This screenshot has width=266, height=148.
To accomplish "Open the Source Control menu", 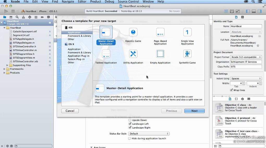I will click(128, 2).
